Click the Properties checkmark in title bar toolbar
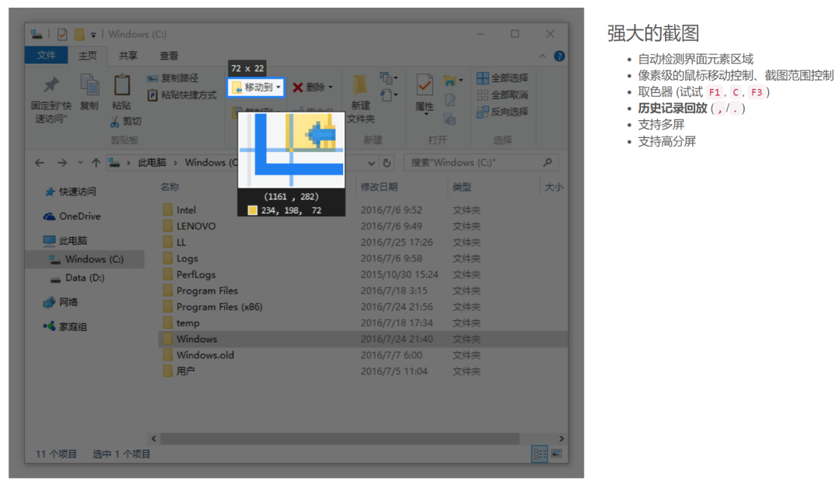 click(63, 35)
